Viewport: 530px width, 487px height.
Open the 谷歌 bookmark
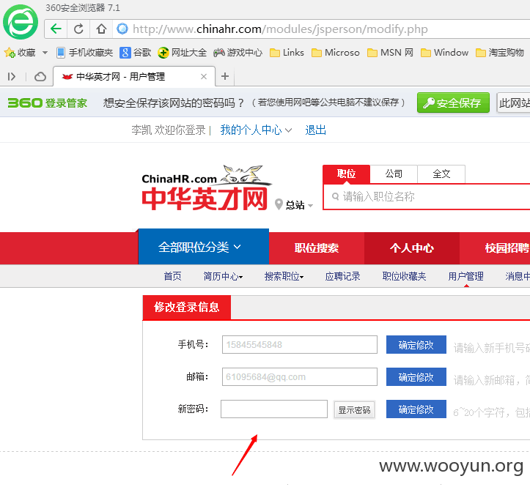135,53
